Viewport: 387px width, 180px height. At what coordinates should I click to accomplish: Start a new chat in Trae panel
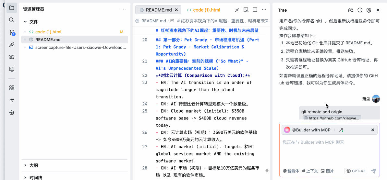coord(350,10)
